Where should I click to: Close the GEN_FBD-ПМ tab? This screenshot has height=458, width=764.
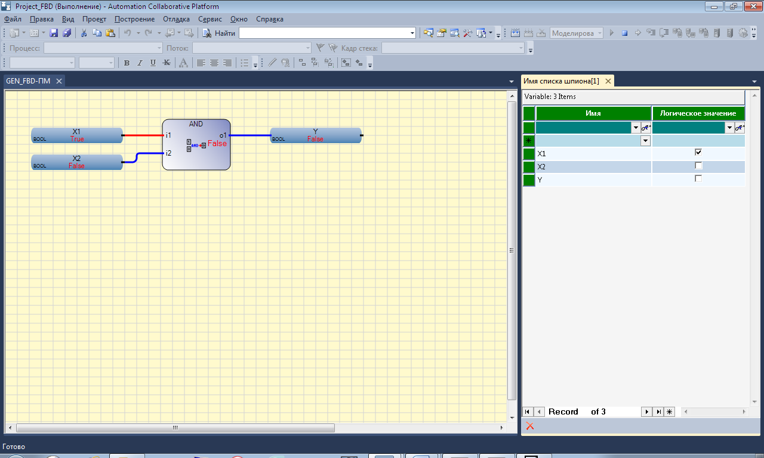coord(59,81)
